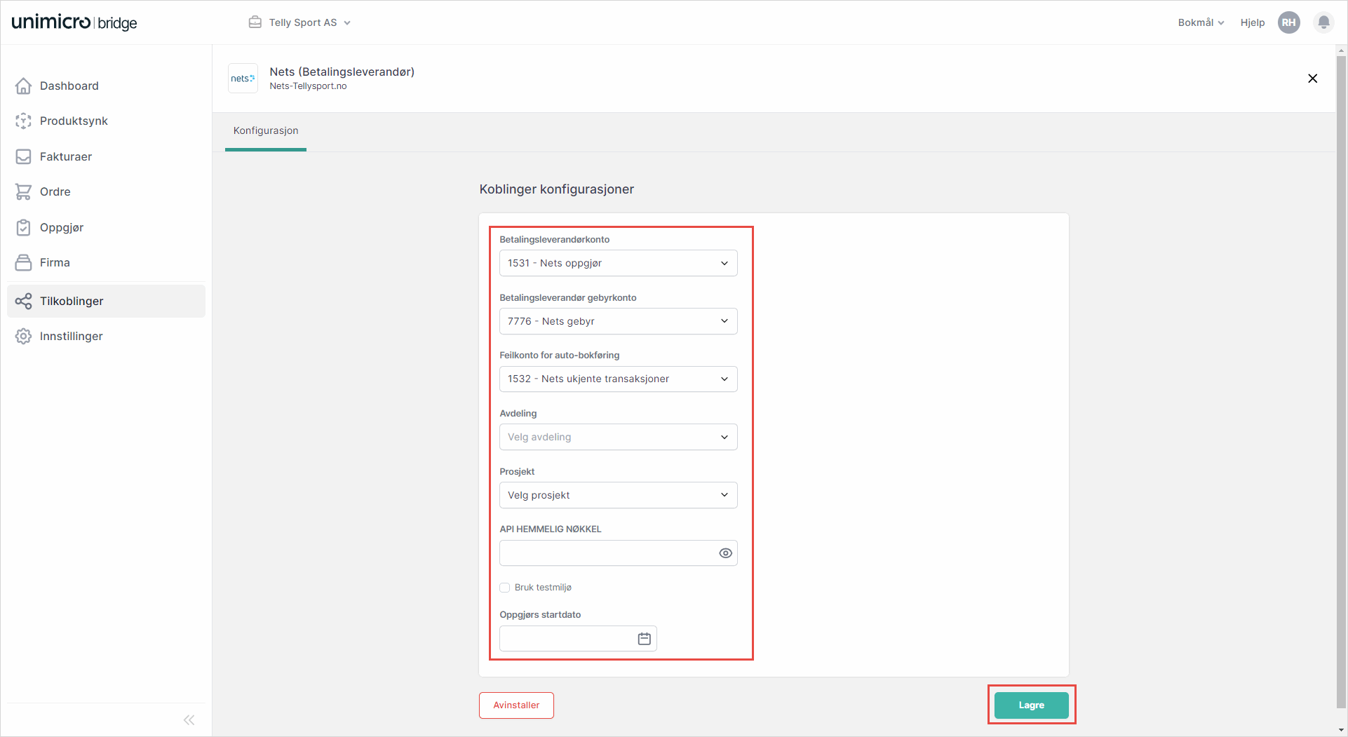Click the Produktsynk sync icon
Image resolution: width=1348 pixels, height=737 pixels.
tap(23, 121)
